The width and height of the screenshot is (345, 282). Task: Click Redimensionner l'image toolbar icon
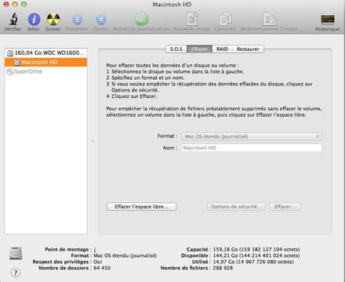click(269, 19)
